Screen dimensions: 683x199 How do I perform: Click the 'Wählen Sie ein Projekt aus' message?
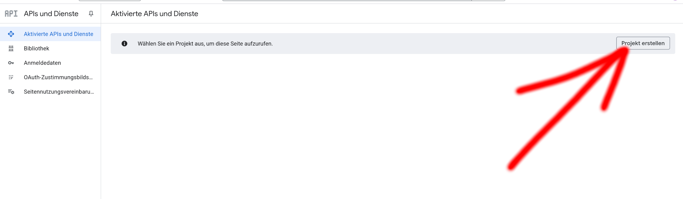click(205, 44)
